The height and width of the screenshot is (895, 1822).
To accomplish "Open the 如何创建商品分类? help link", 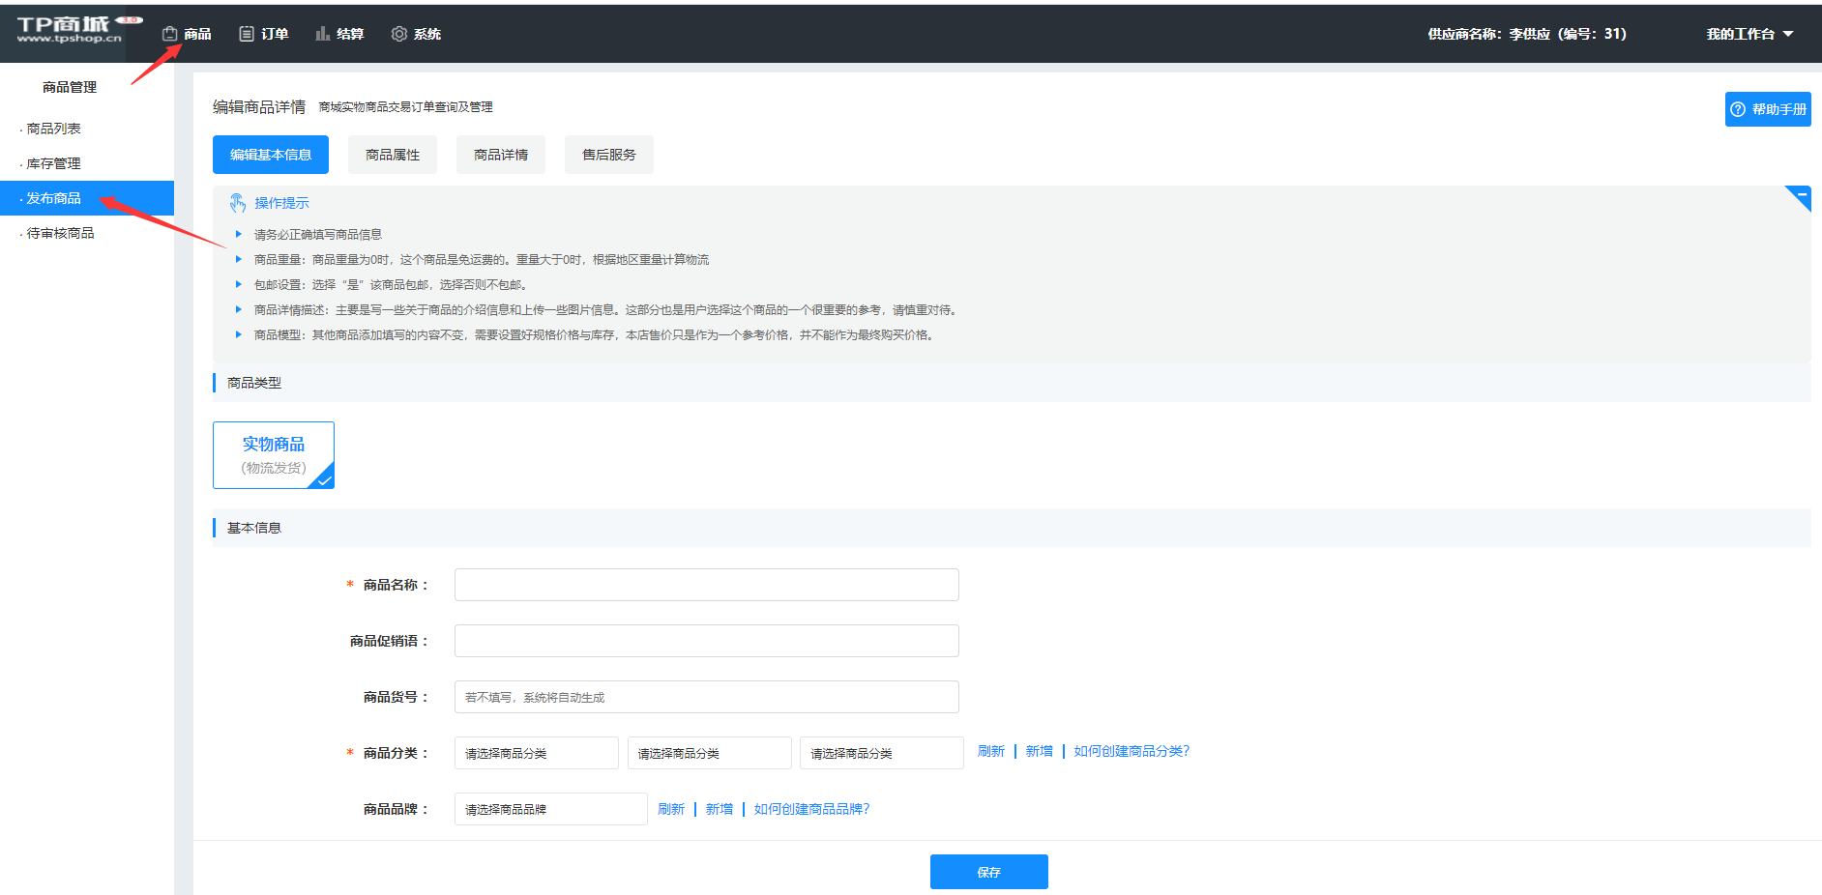I will (x=1131, y=751).
